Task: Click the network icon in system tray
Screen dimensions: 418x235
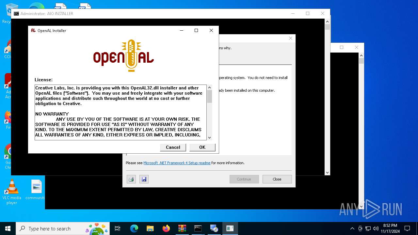Action: [368, 228]
